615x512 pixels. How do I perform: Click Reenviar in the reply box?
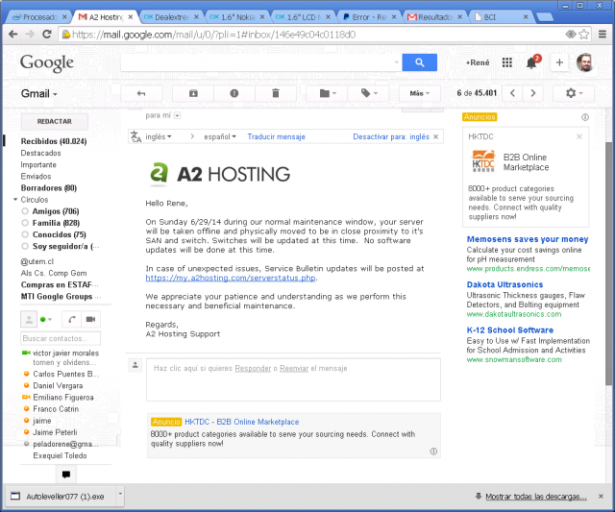coord(294,369)
